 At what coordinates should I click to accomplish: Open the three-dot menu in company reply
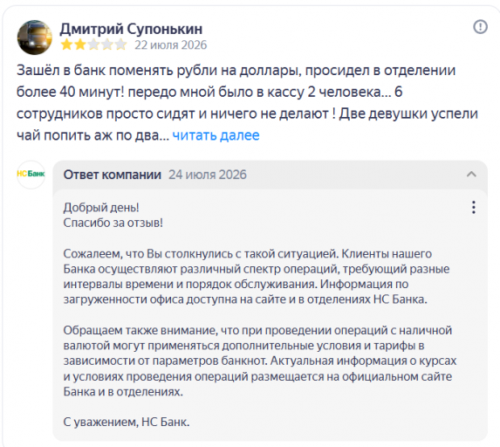click(474, 208)
